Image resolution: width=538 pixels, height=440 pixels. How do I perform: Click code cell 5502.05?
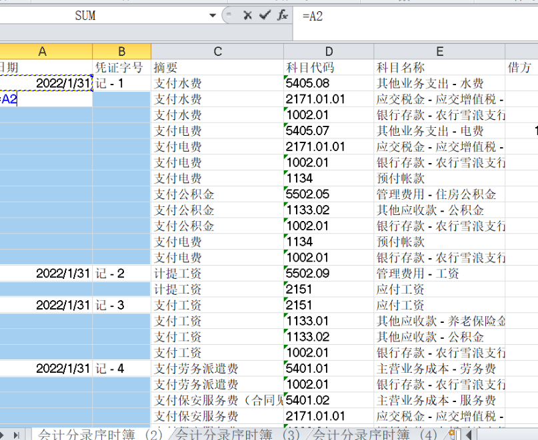tap(329, 194)
